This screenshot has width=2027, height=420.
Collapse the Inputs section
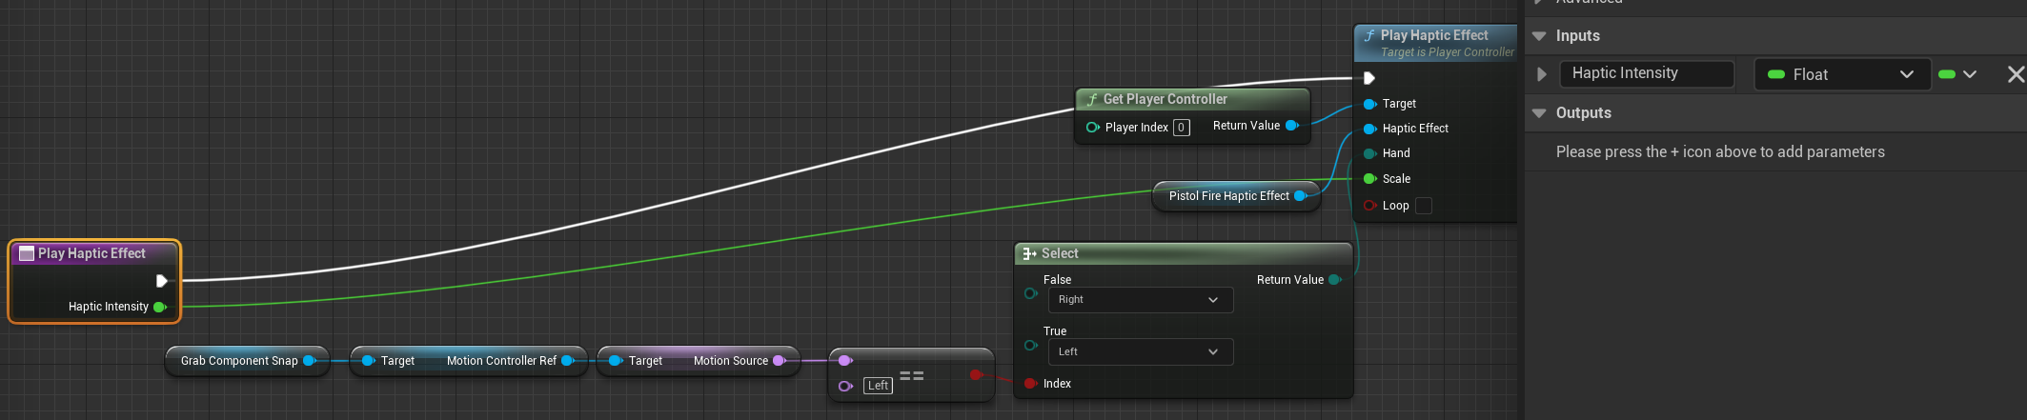pos(1539,36)
